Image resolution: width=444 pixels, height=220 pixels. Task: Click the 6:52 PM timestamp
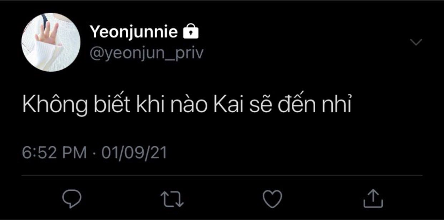(x=54, y=153)
